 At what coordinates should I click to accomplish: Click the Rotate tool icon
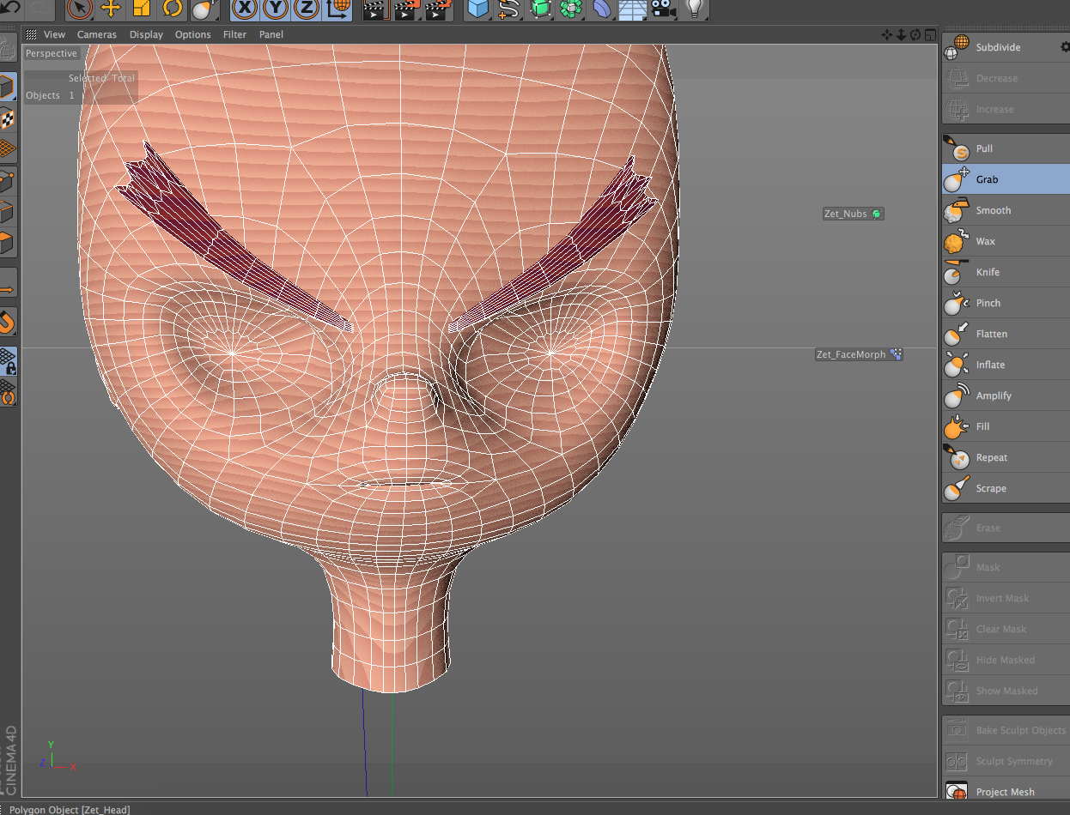click(173, 9)
